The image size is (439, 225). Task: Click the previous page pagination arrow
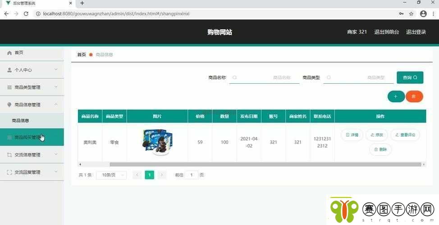tap(137, 175)
